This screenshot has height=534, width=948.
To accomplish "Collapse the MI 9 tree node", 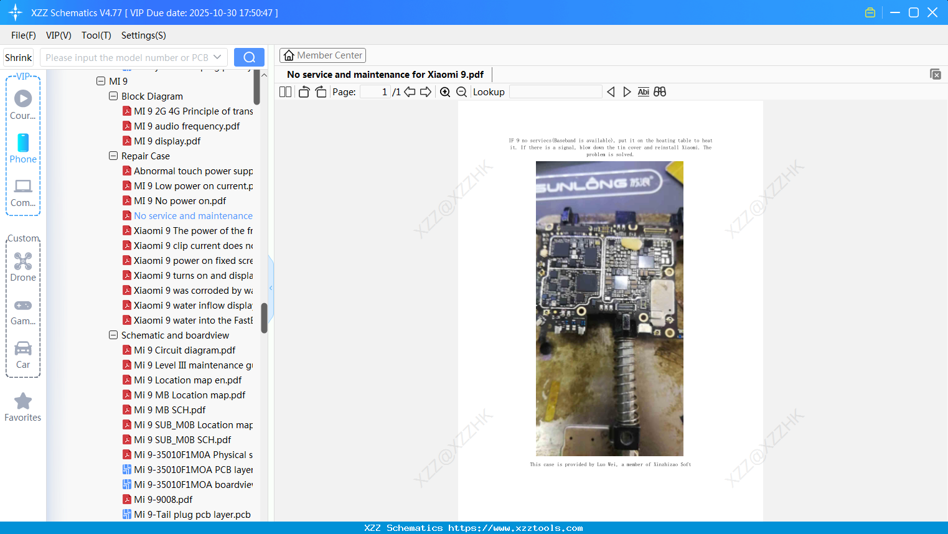I will pyautogui.click(x=101, y=82).
